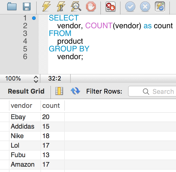This screenshot has height=172, width=176.
Task: Execute statement under cursor lightning icon
Action: coord(61,7)
